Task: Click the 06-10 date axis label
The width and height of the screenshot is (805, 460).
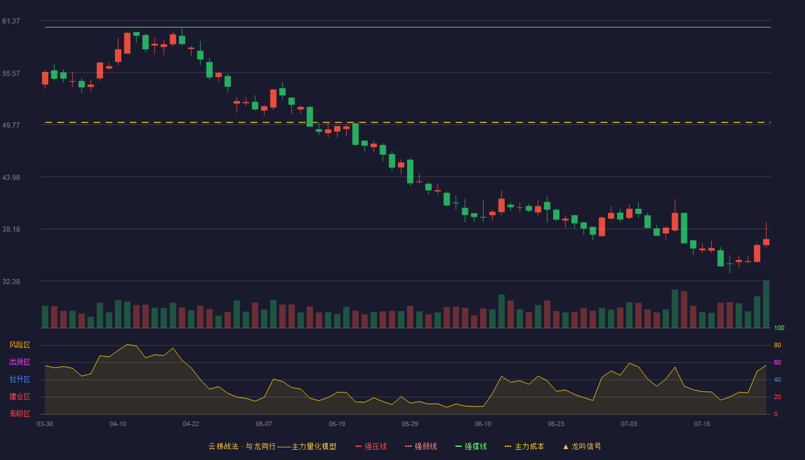Action: 483,424
